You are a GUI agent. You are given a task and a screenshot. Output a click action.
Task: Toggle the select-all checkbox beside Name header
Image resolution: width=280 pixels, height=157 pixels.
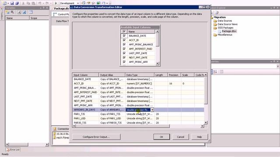(x=124, y=31)
